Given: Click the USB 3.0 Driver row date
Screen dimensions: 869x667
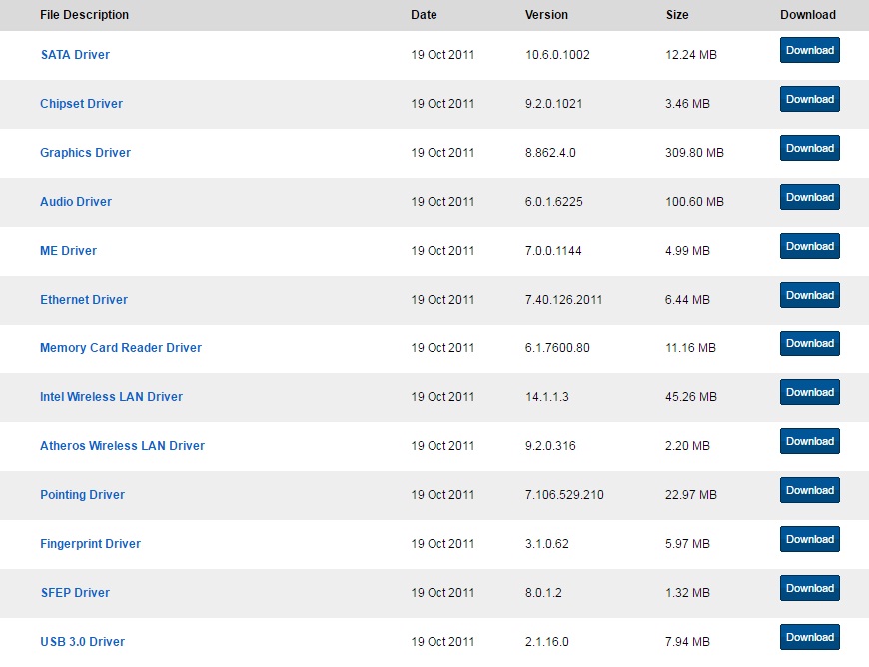Looking at the screenshot, I should click(442, 642).
